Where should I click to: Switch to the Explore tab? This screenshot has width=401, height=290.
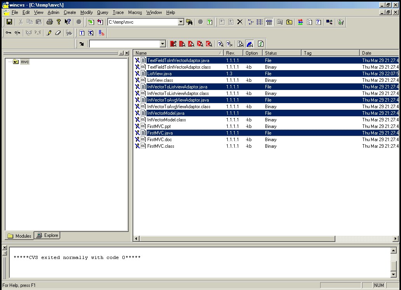coord(47,235)
